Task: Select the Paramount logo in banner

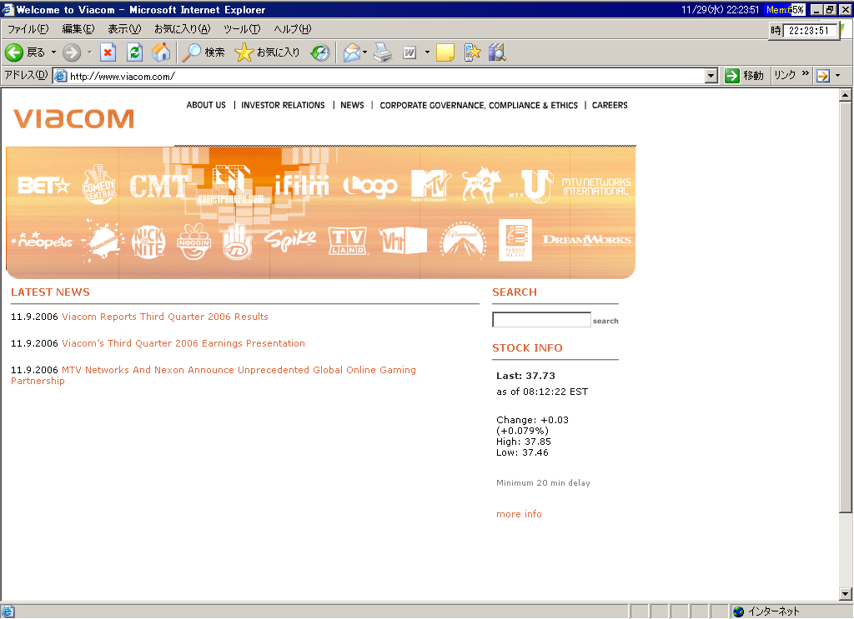Action: coord(463,241)
